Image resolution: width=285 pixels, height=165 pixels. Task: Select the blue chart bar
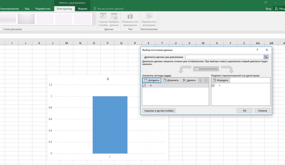tap(110, 125)
